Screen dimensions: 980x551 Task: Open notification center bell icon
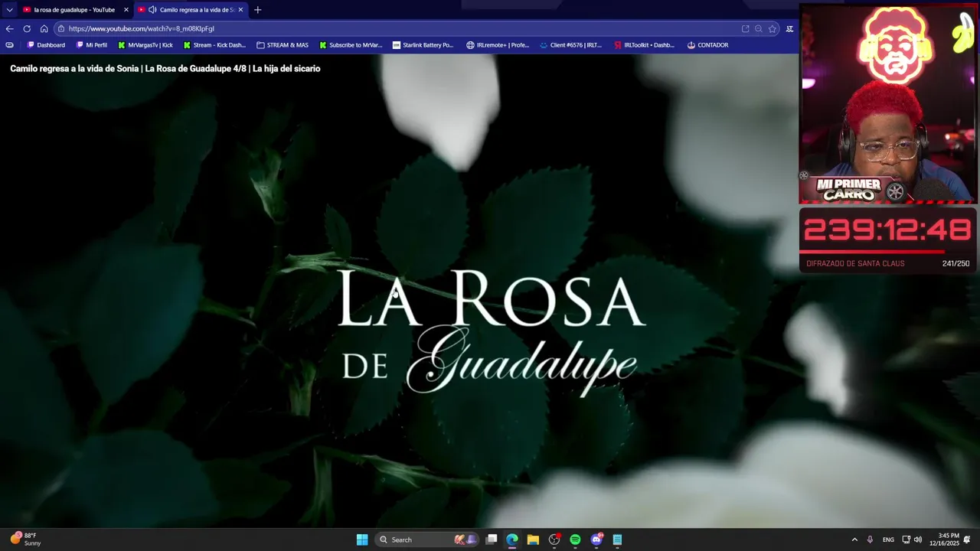967,540
